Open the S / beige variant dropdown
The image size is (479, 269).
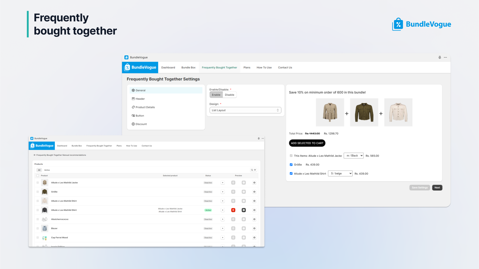[340, 173]
